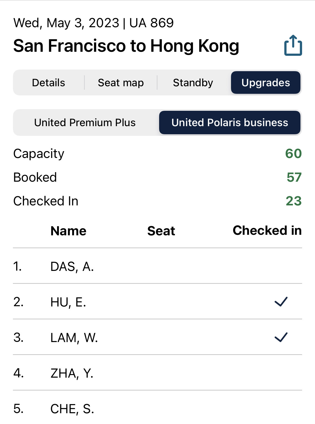The height and width of the screenshot is (424, 315).
Task: Tap the Capacity value 60
Action: coord(294,154)
